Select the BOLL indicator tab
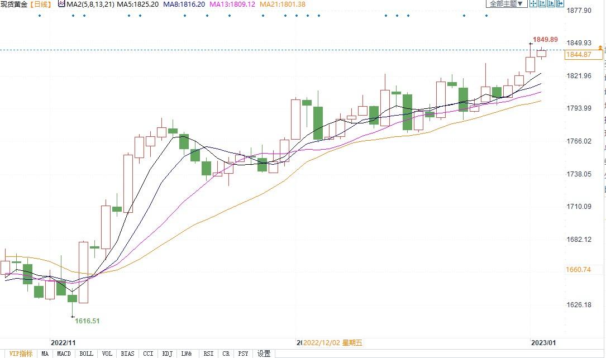This screenshot has width=606, height=358. 86,354
